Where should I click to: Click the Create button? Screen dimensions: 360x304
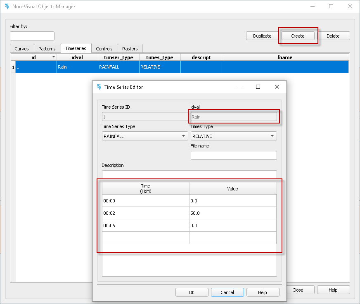(297, 36)
